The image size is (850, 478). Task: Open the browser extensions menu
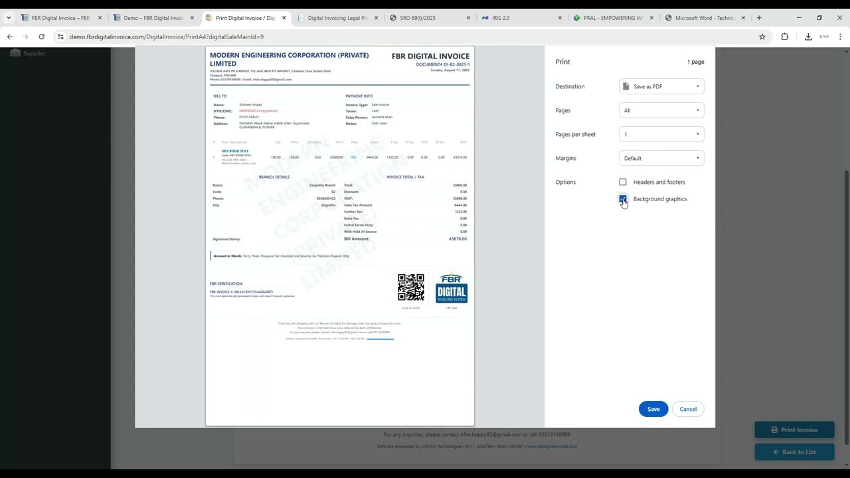pos(784,37)
